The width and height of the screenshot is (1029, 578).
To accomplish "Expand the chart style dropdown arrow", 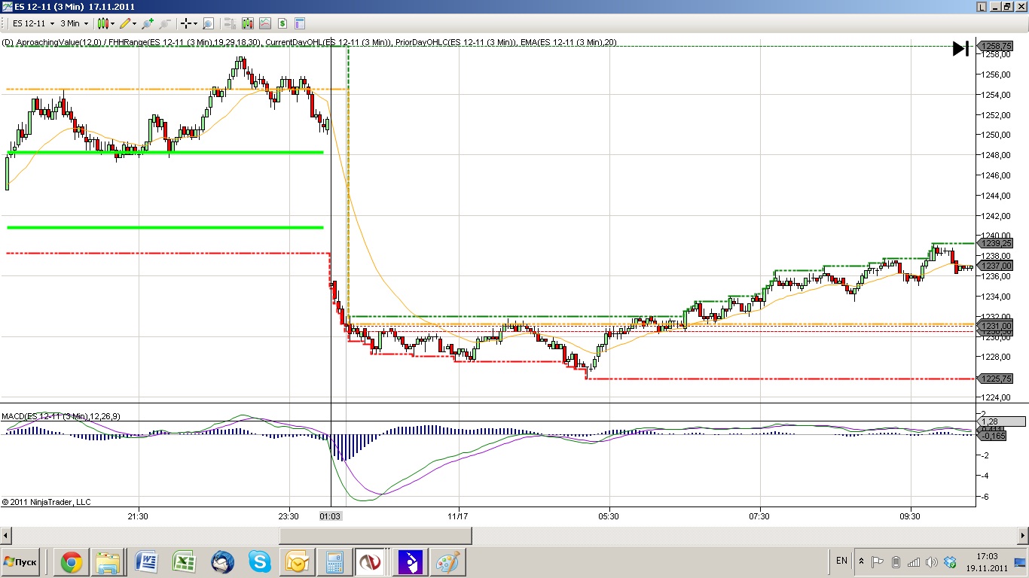I will 113,23.
